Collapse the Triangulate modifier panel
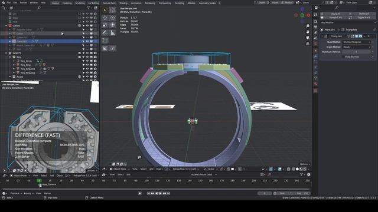 tap(322, 36)
